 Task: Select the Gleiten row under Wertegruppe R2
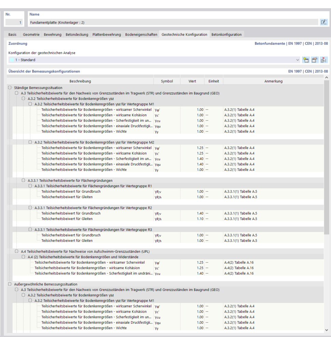click(168, 219)
